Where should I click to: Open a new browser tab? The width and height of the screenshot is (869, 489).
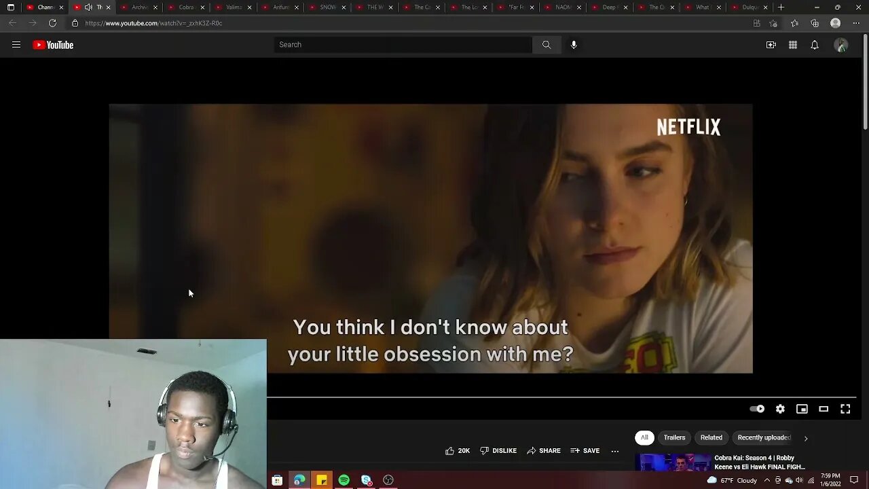point(781,7)
